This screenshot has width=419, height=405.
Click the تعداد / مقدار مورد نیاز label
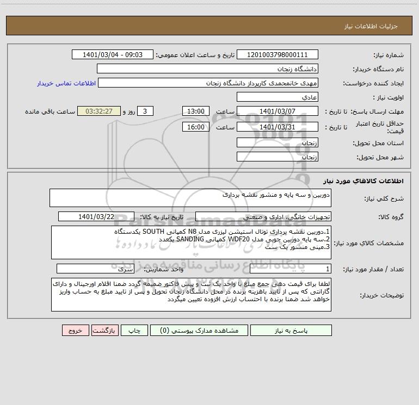coord(373,269)
